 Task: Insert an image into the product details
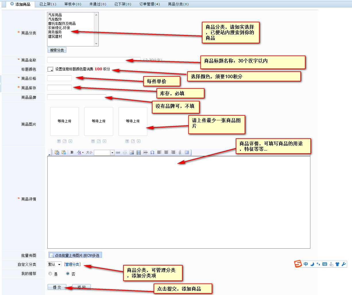point(132,152)
